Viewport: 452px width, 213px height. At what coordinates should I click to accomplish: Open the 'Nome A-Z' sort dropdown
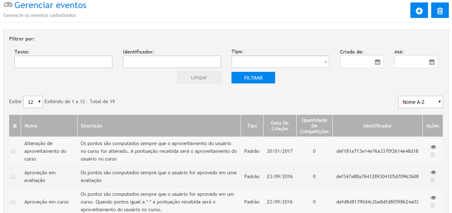point(420,102)
